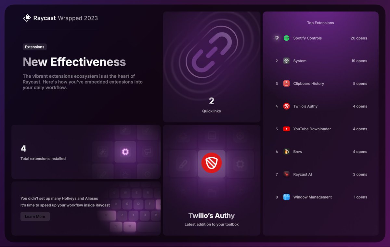Screen dimensions: 390x247
Task: Click the 3 opens count
Action: tap(360, 175)
